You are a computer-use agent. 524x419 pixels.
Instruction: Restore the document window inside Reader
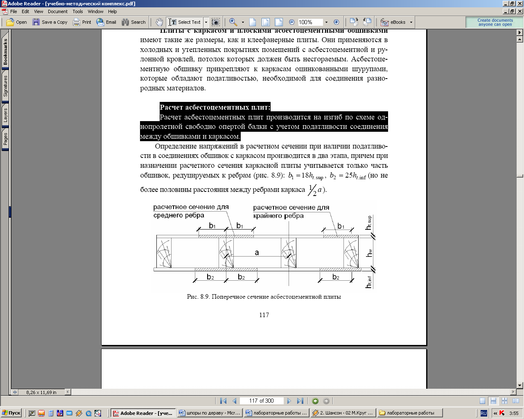pyautogui.click(x=512, y=11)
